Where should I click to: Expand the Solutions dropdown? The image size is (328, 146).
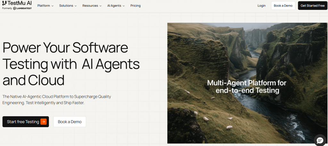point(68,6)
